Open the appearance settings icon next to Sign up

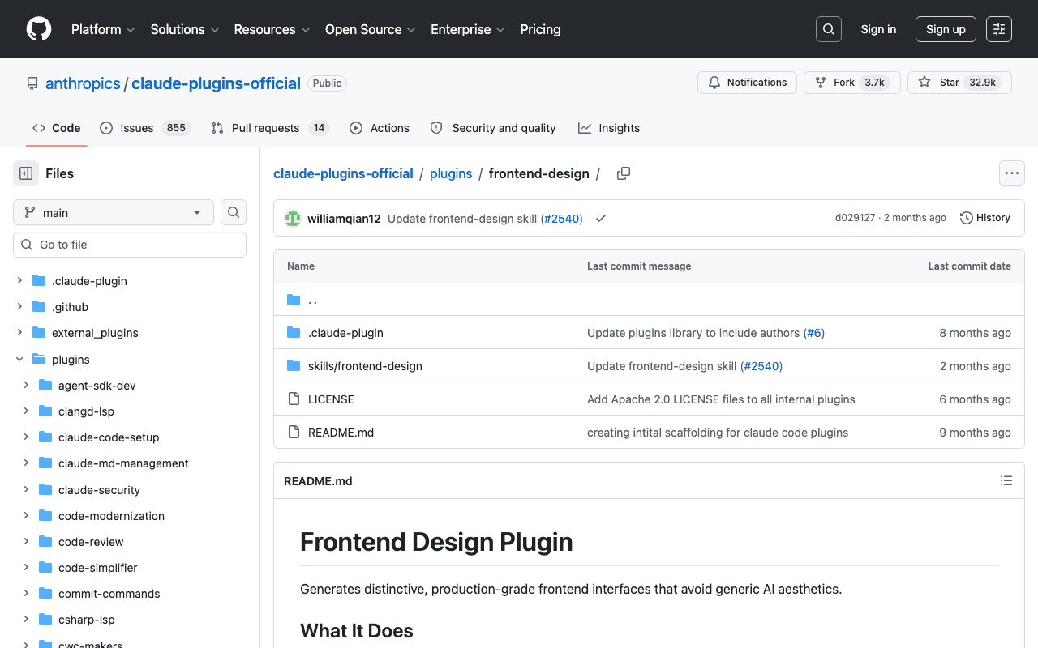pyautogui.click(x=999, y=29)
